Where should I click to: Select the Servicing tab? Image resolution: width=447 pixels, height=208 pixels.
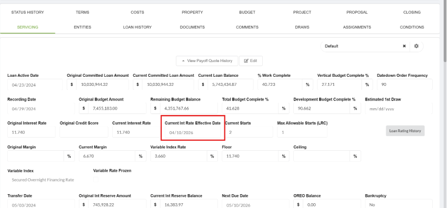click(28, 27)
